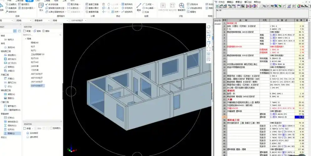Open 文件(F) menu in the spreadsheet window

[221, 2]
